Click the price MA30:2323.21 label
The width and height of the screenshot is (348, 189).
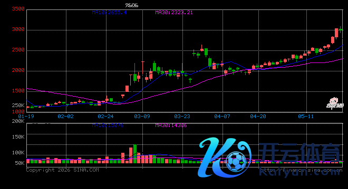coord(174,13)
